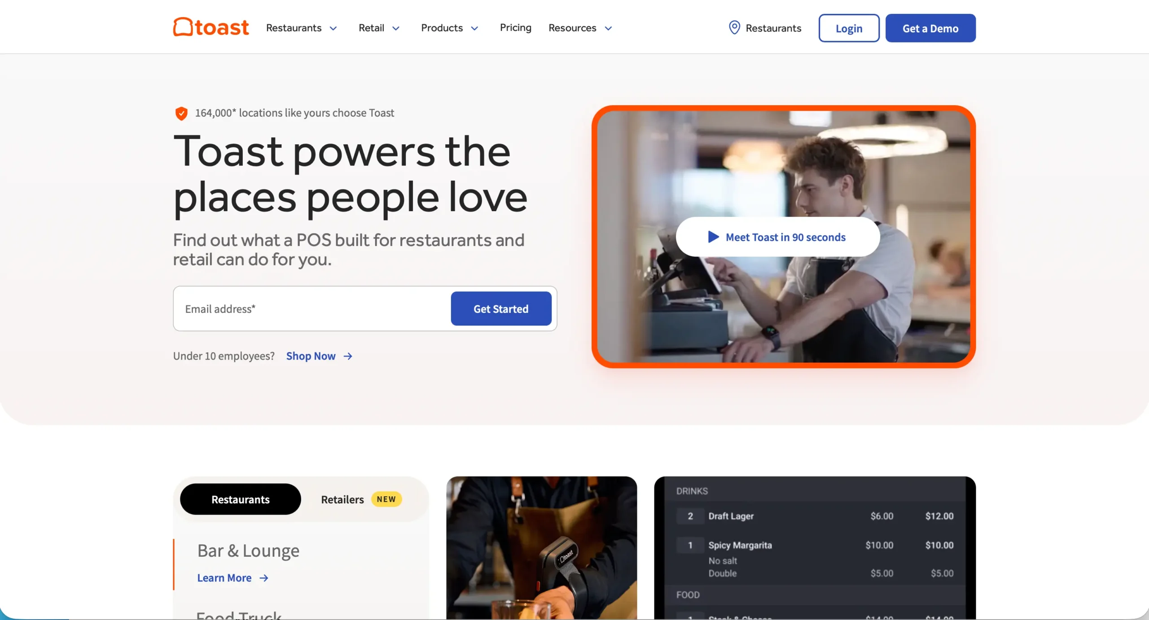Image resolution: width=1149 pixels, height=620 pixels.
Task: Click the Toast logo in header
Action: (x=211, y=27)
